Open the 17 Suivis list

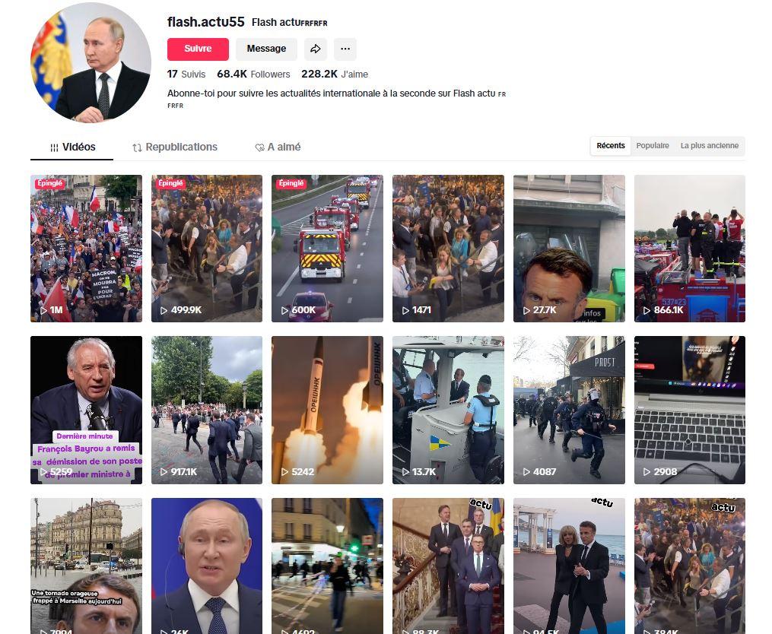click(186, 74)
